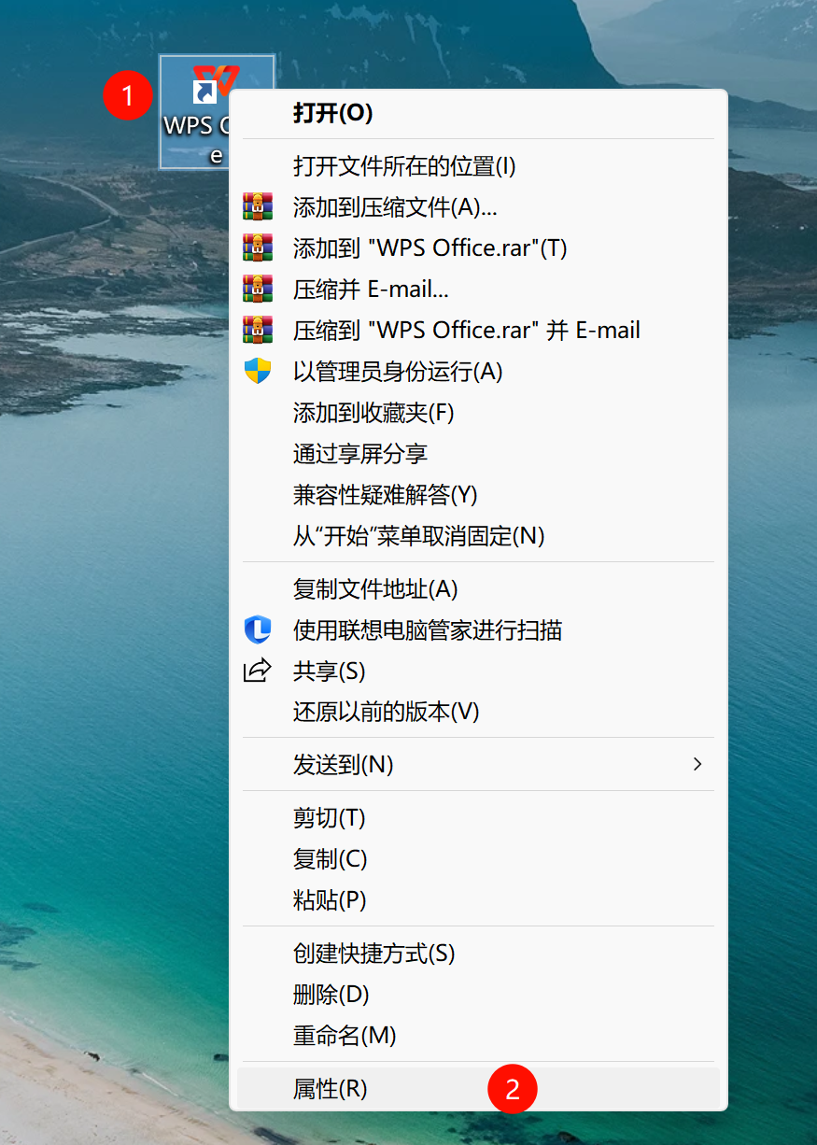
Task: Copy path with 复制文件地址(A)
Action: tap(478, 589)
